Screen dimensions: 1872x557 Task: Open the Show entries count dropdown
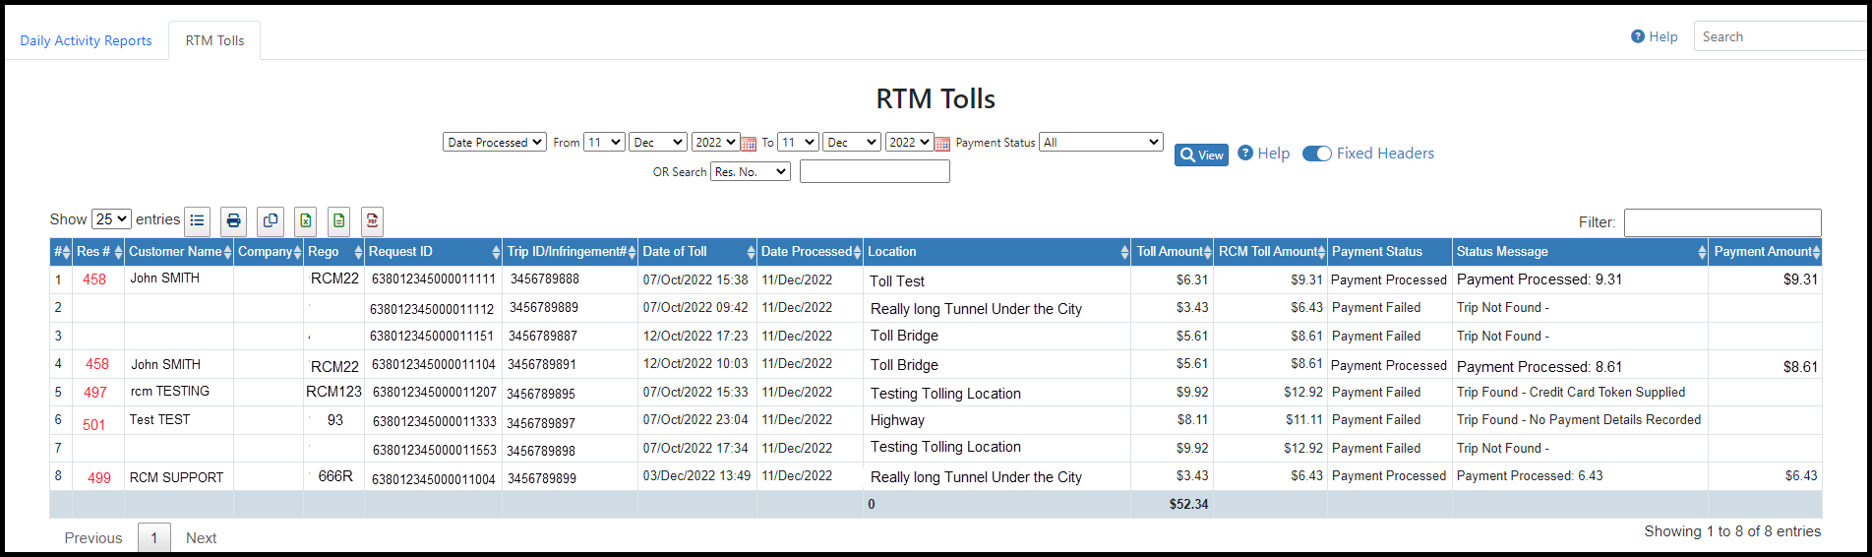[x=111, y=219]
